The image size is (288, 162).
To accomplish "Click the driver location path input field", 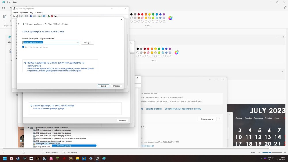I will [x=49, y=43].
